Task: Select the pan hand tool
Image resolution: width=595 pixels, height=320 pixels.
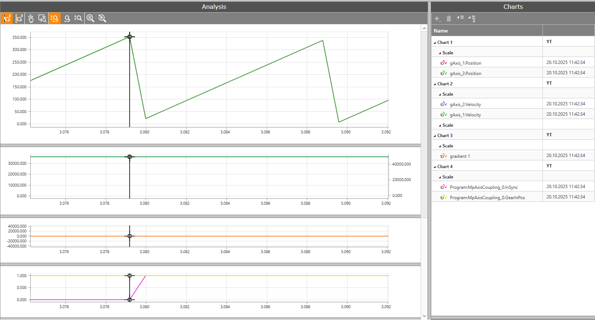Action: (31, 18)
